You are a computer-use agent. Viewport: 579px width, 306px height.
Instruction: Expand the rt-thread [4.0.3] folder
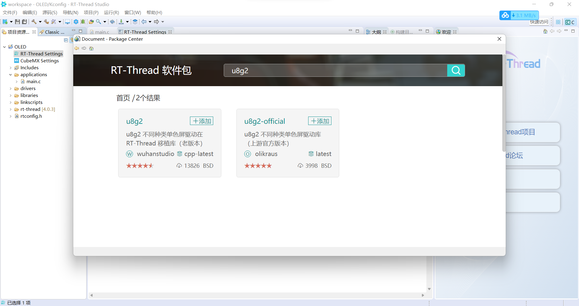pyautogui.click(x=11, y=109)
